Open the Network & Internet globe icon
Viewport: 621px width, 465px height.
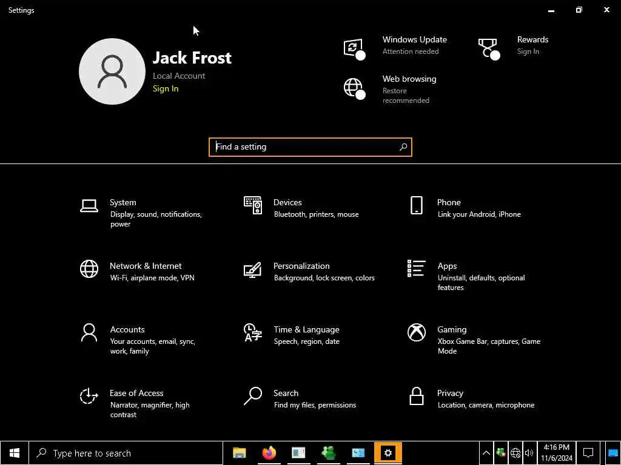pos(89,269)
